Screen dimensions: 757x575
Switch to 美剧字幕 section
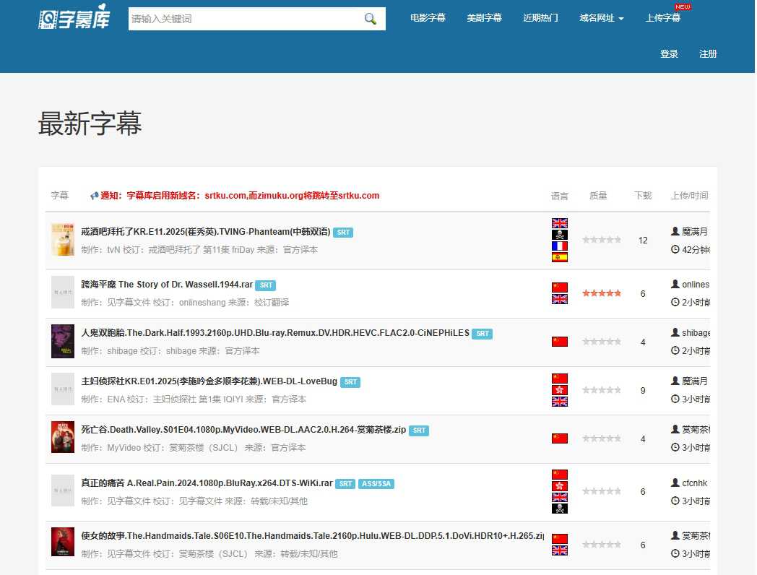pyautogui.click(x=484, y=18)
